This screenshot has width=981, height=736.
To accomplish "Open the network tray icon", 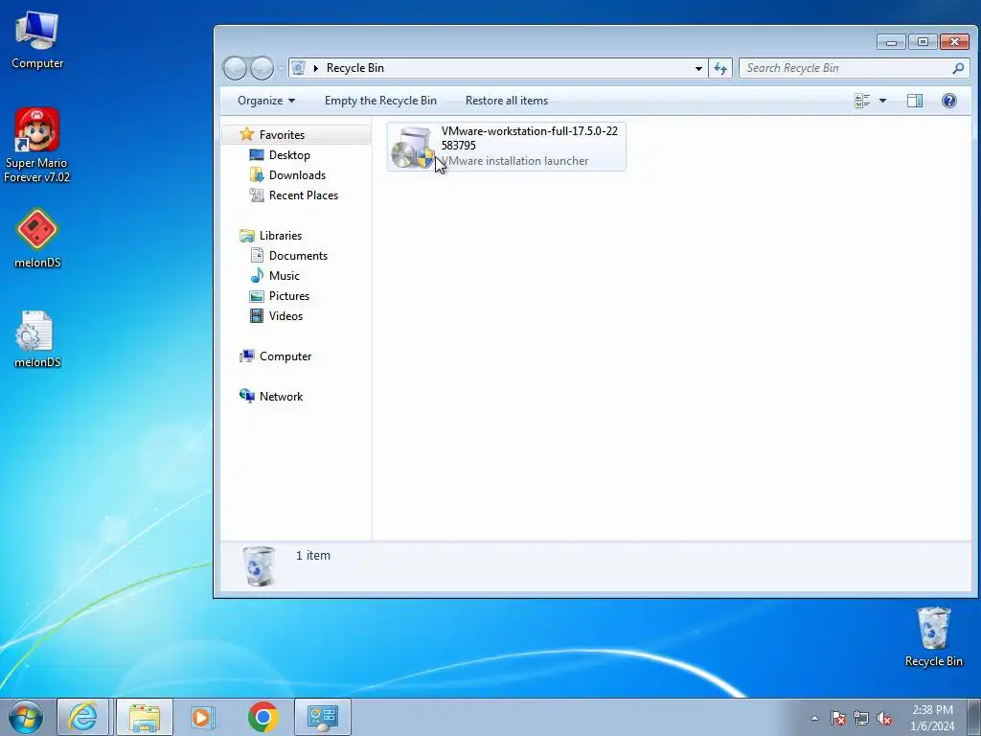I will pos(861,718).
